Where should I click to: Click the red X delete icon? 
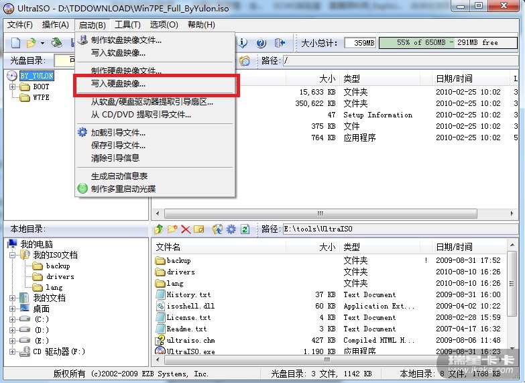[x=186, y=229]
